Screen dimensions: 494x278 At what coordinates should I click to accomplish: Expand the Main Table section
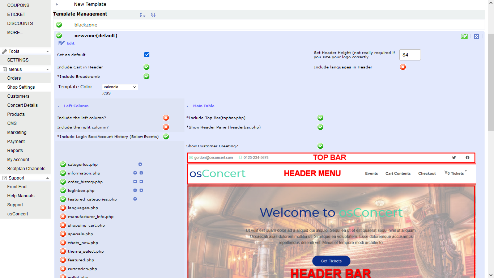[x=187, y=106]
